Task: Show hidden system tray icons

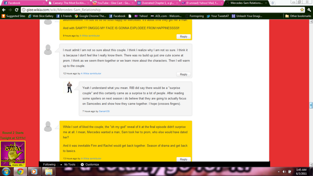Action: click(x=279, y=172)
